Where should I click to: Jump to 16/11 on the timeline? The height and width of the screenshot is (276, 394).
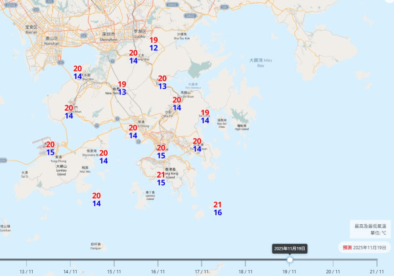point(158,271)
